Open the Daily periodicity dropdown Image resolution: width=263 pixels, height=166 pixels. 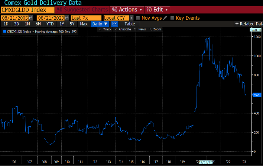point(100,24)
